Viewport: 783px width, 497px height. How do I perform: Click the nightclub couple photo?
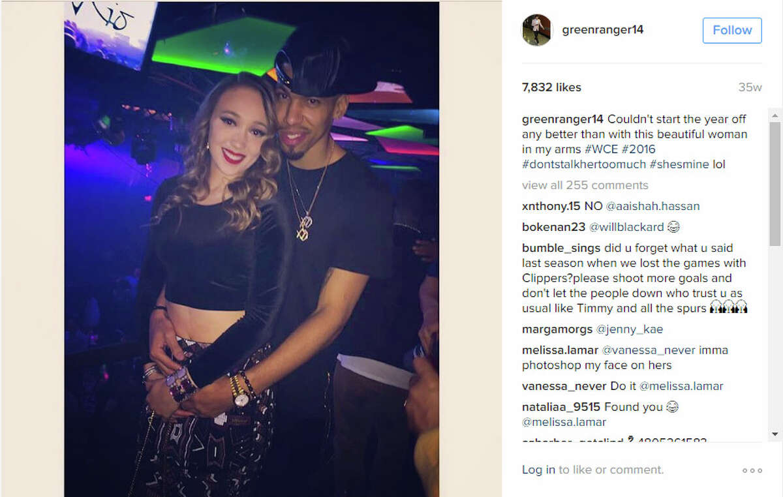click(251, 249)
